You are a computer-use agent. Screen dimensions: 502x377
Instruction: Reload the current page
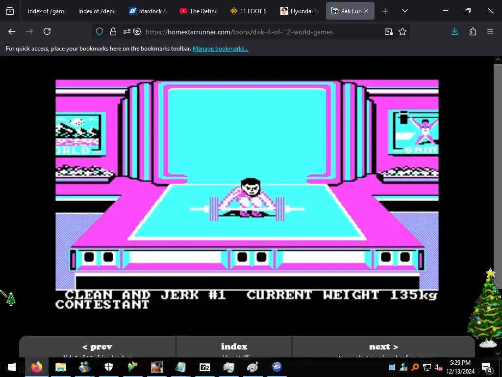point(47,31)
